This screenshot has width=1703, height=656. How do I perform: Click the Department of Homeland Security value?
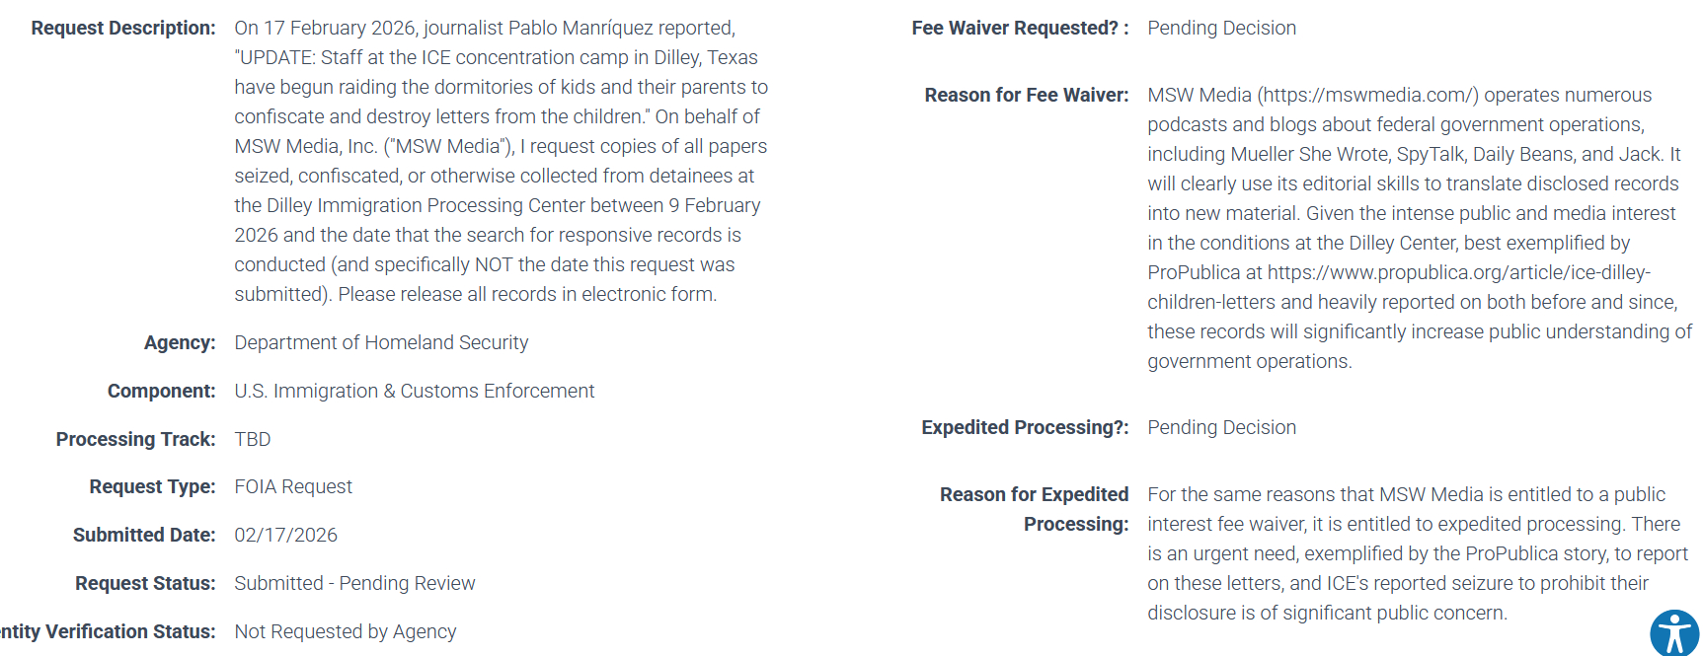pos(381,343)
